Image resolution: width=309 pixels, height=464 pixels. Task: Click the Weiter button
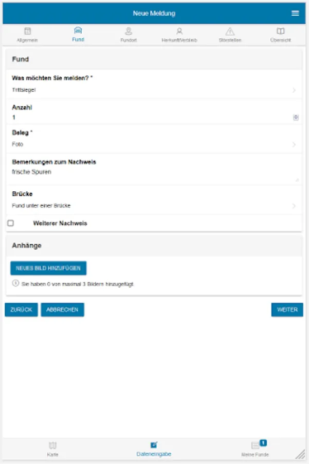[x=287, y=310]
